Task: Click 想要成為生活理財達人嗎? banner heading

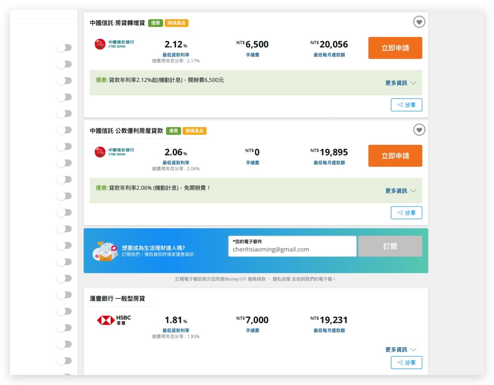Action: coord(153,248)
